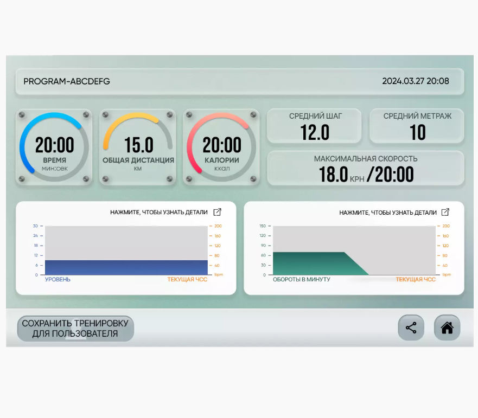Select the Калории gauge

pyautogui.click(x=222, y=147)
